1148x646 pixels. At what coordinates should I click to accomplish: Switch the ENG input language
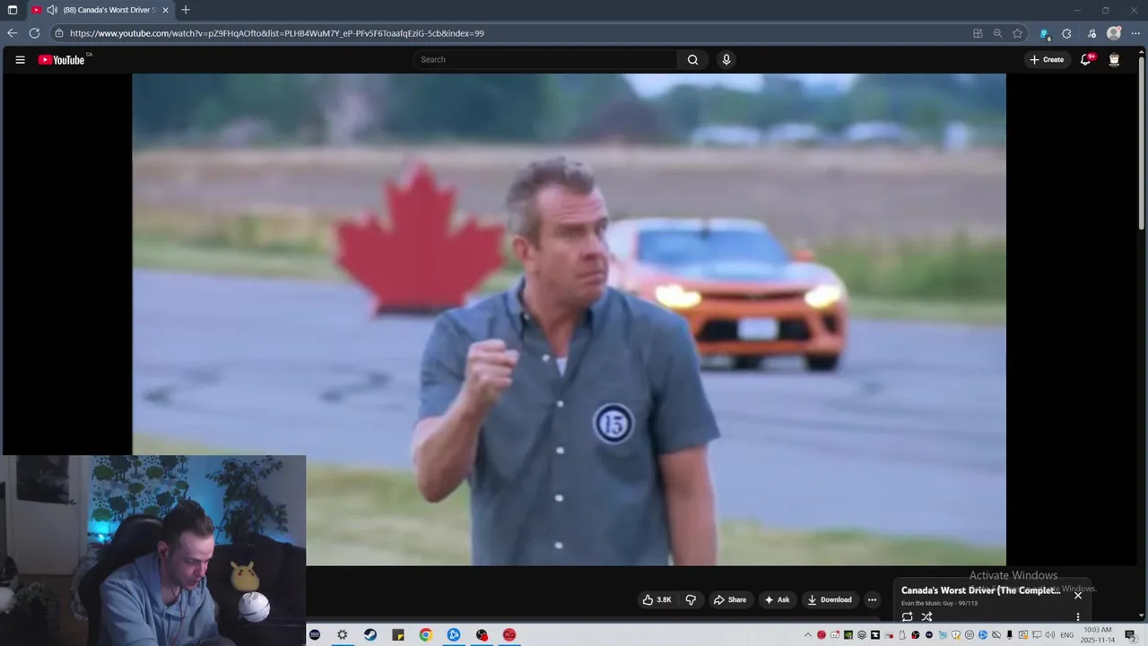point(1066,635)
